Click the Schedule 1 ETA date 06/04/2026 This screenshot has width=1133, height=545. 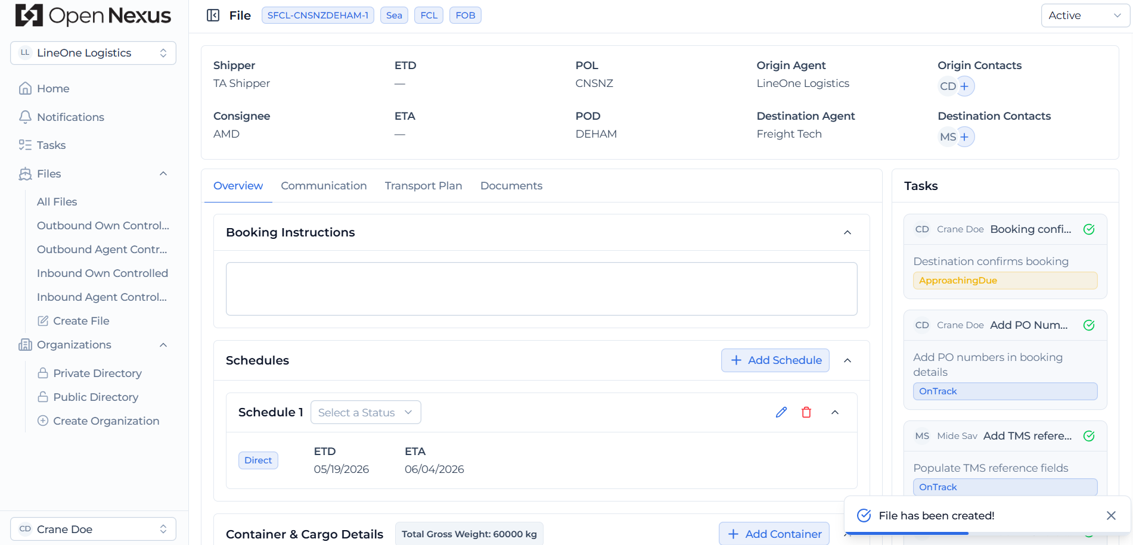(x=434, y=469)
